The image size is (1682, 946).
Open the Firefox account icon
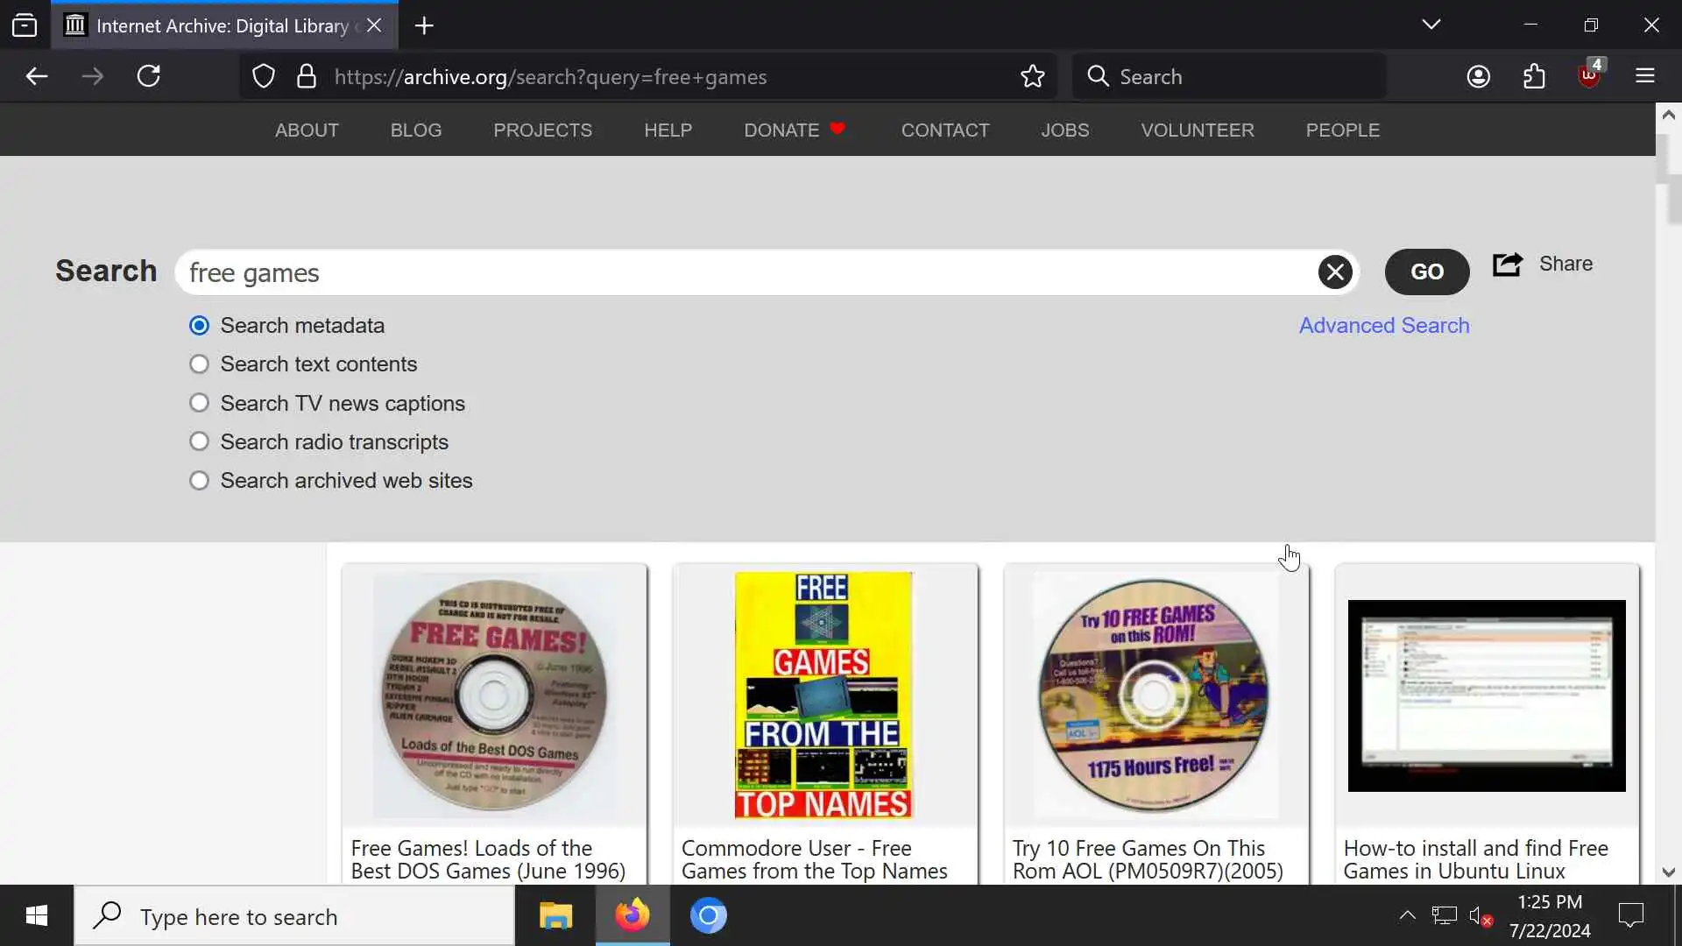[1478, 77]
